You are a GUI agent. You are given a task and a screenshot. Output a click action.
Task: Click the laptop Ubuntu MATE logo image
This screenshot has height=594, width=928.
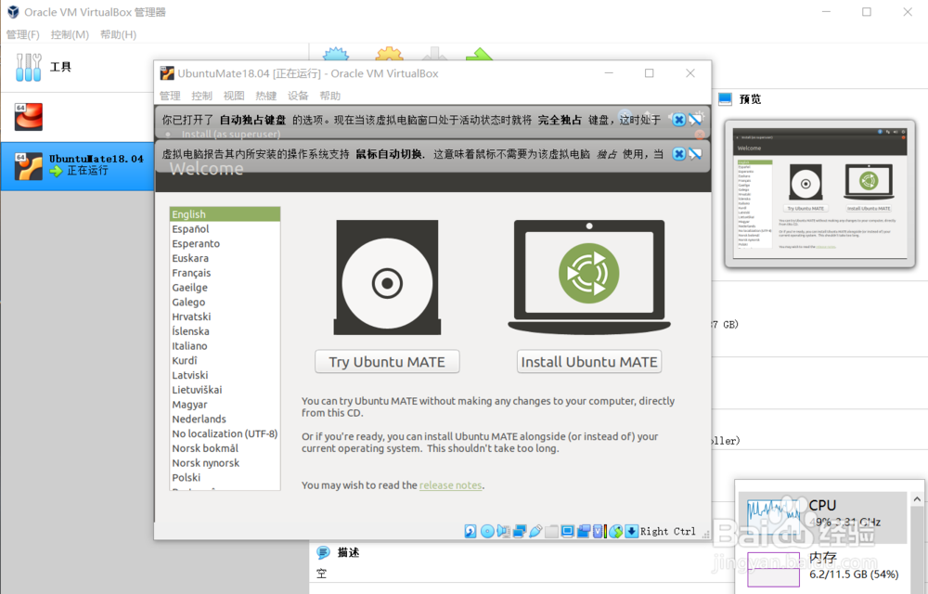click(x=589, y=277)
